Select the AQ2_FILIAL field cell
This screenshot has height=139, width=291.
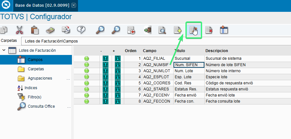158,58
